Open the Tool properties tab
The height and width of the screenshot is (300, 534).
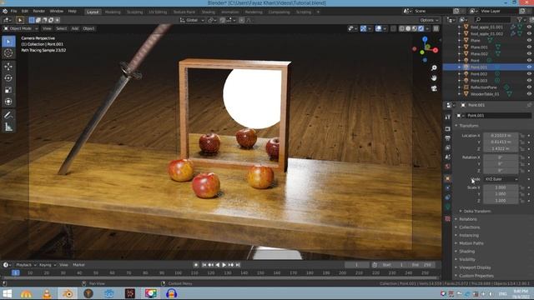(x=448, y=117)
